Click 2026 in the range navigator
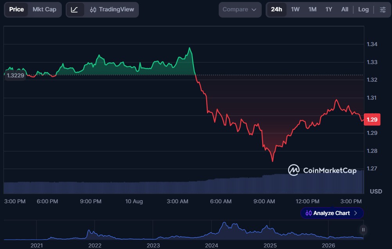Screen dimensions: 392x249 (x=329, y=245)
